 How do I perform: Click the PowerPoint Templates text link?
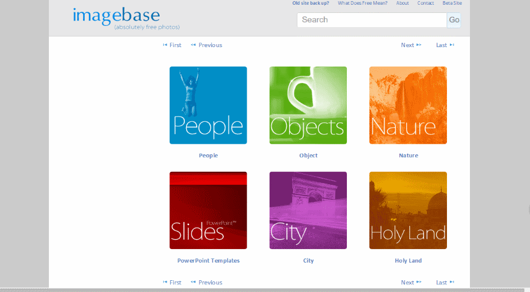[208, 261]
